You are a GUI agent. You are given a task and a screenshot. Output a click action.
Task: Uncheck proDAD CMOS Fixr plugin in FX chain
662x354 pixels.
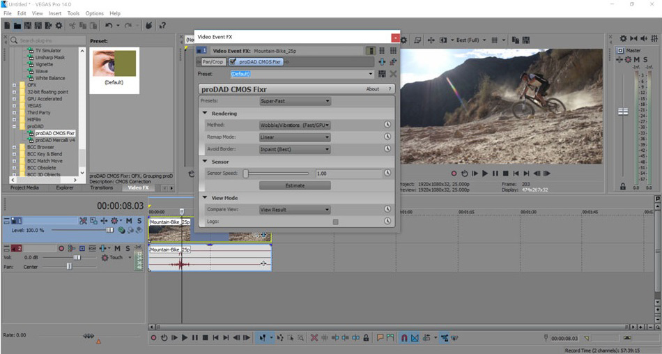click(233, 62)
